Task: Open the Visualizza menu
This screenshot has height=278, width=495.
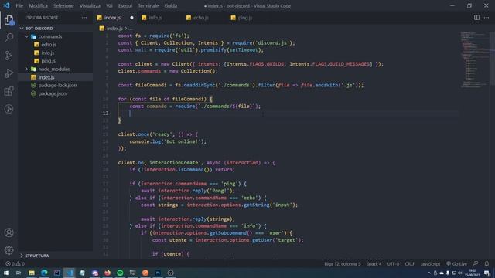Action: pos(90,5)
